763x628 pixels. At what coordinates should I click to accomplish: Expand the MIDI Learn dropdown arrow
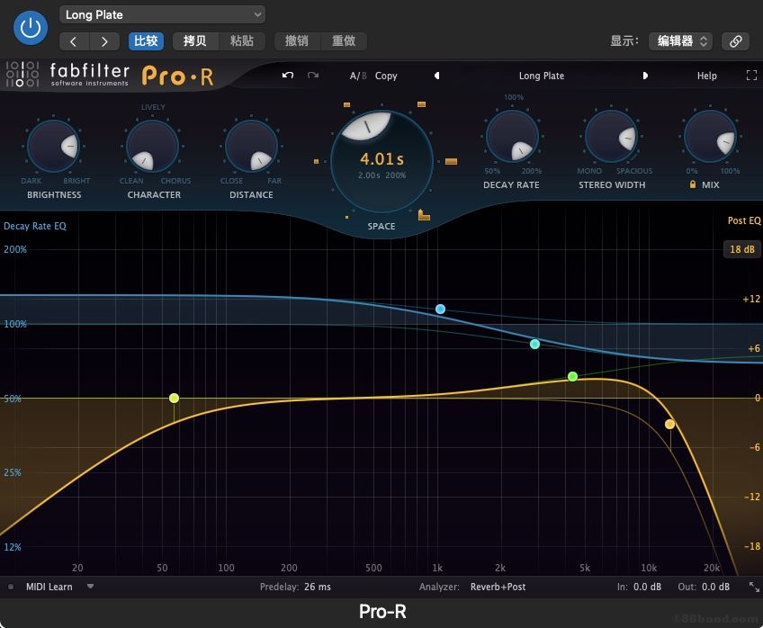click(90, 587)
